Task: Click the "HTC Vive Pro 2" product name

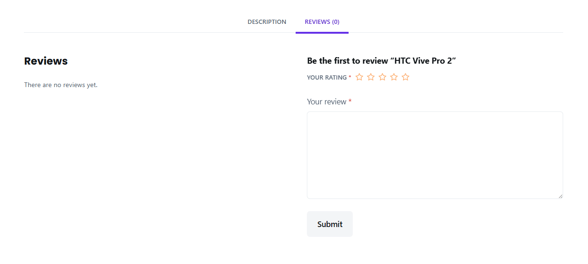Action: [x=425, y=61]
